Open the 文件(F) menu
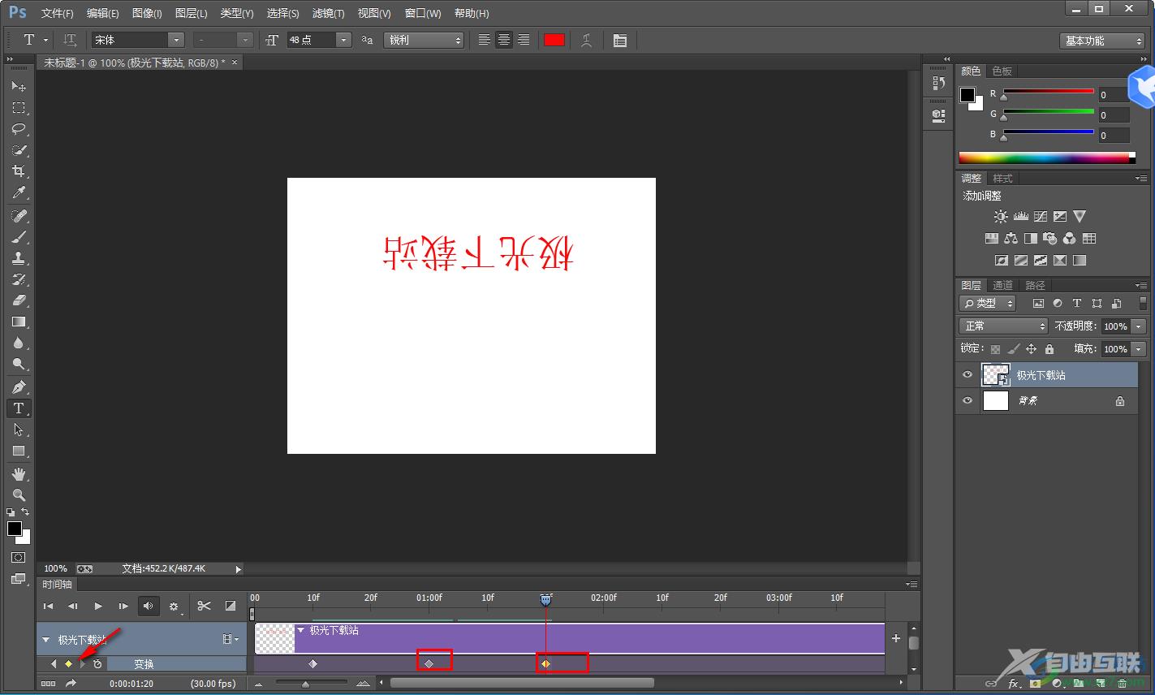This screenshot has height=695, width=1155. point(57,13)
